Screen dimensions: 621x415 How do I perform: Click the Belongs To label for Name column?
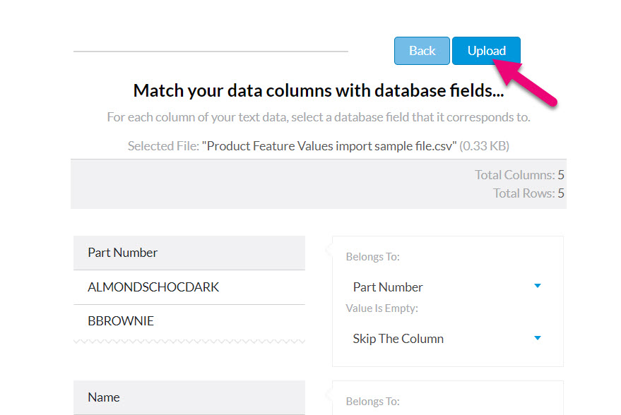pos(373,401)
